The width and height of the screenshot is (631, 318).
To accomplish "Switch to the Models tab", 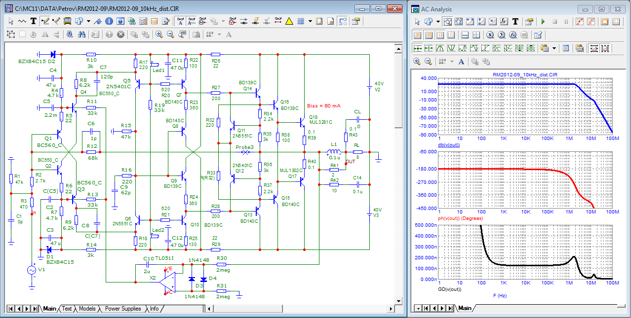I will tap(87, 309).
